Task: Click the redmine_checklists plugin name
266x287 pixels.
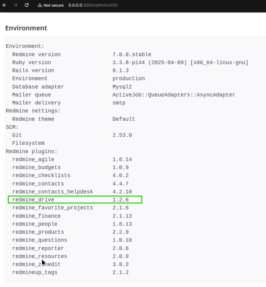Action: (41, 175)
